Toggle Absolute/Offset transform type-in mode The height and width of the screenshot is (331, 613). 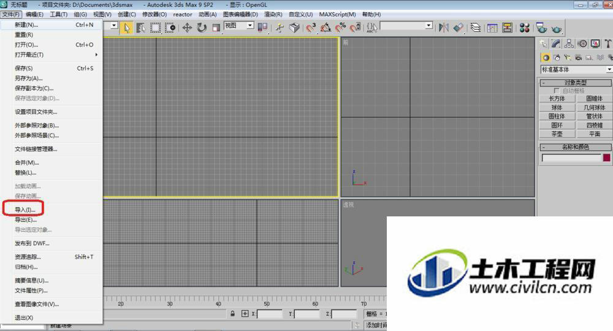tap(245, 314)
